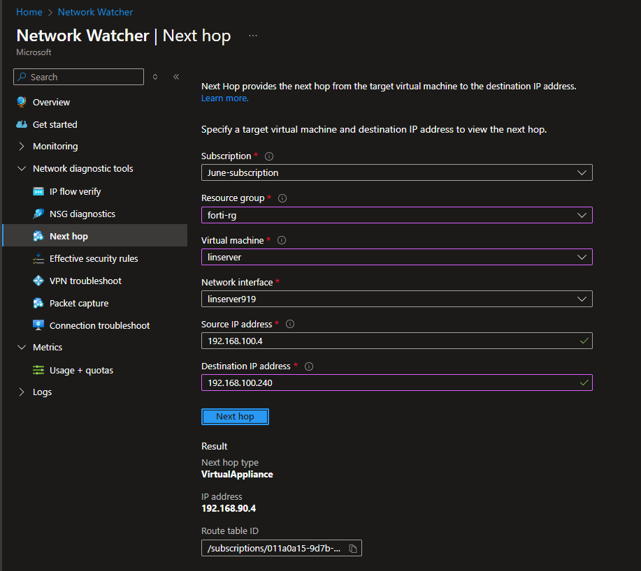Viewport: 641px width, 571px height.
Task: Collapse Network diagnostic tools section
Action: (x=22, y=168)
